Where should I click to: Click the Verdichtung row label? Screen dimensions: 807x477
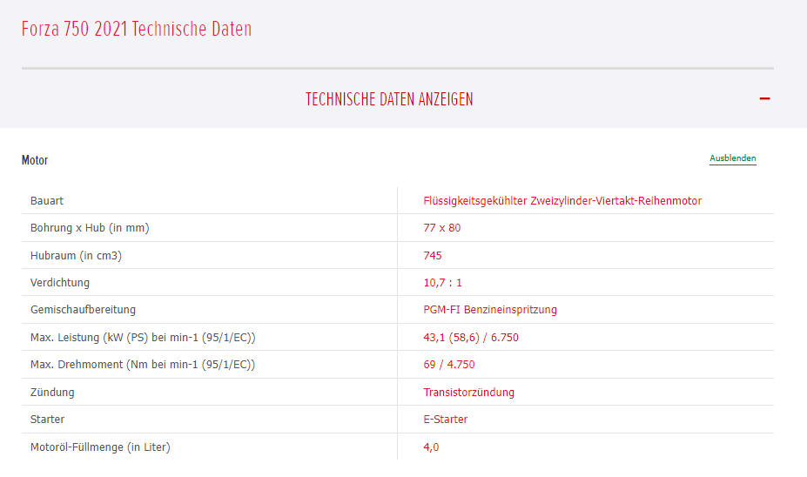coord(60,283)
